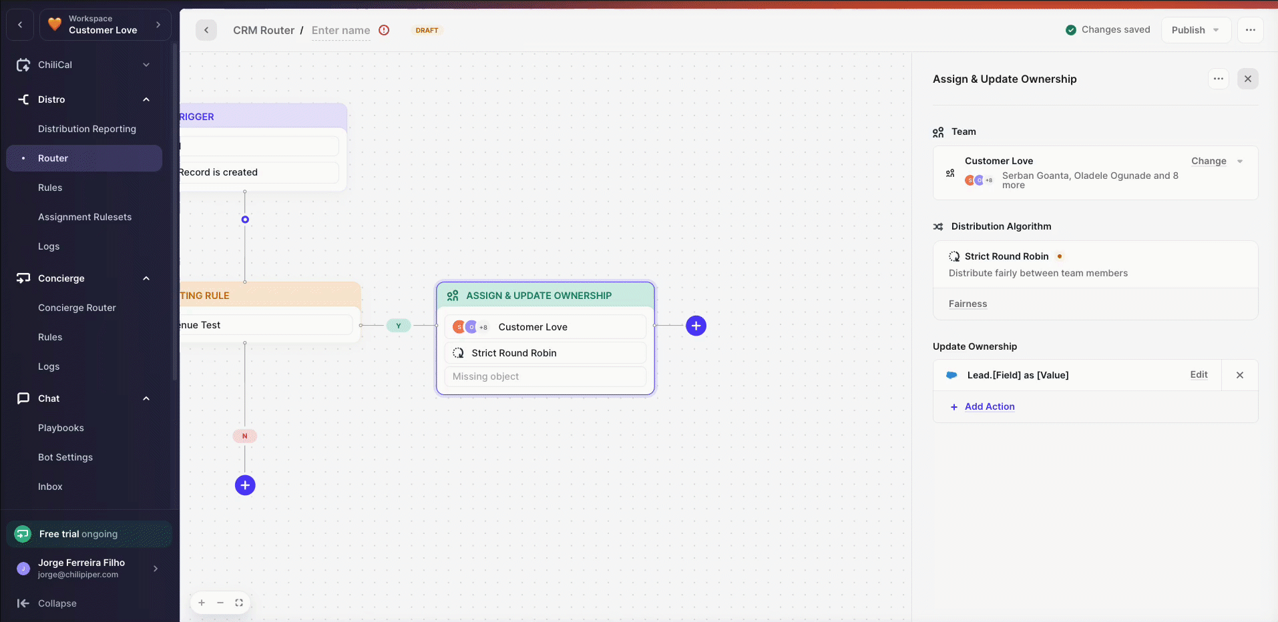Image resolution: width=1278 pixels, height=622 pixels.
Task: Click the Changes saved checkmark icon
Action: tap(1071, 30)
